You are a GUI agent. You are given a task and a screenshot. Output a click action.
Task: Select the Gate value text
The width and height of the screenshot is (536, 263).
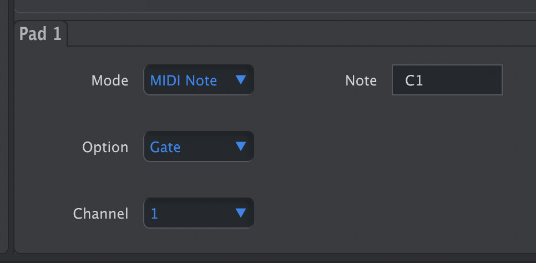[x=165, y=148]
